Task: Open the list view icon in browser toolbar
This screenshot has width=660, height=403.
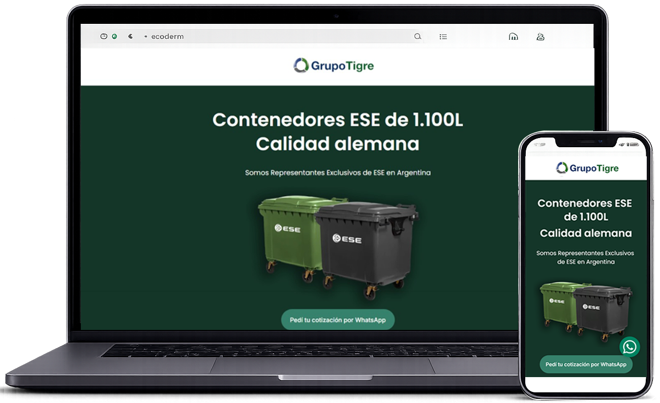Action: pyautogui.click(x=443, y=37)
